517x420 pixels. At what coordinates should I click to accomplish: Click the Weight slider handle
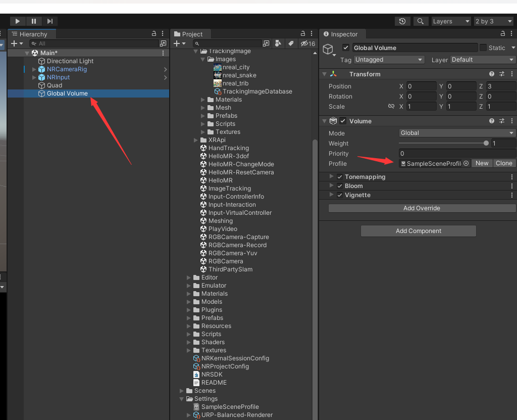486,144
